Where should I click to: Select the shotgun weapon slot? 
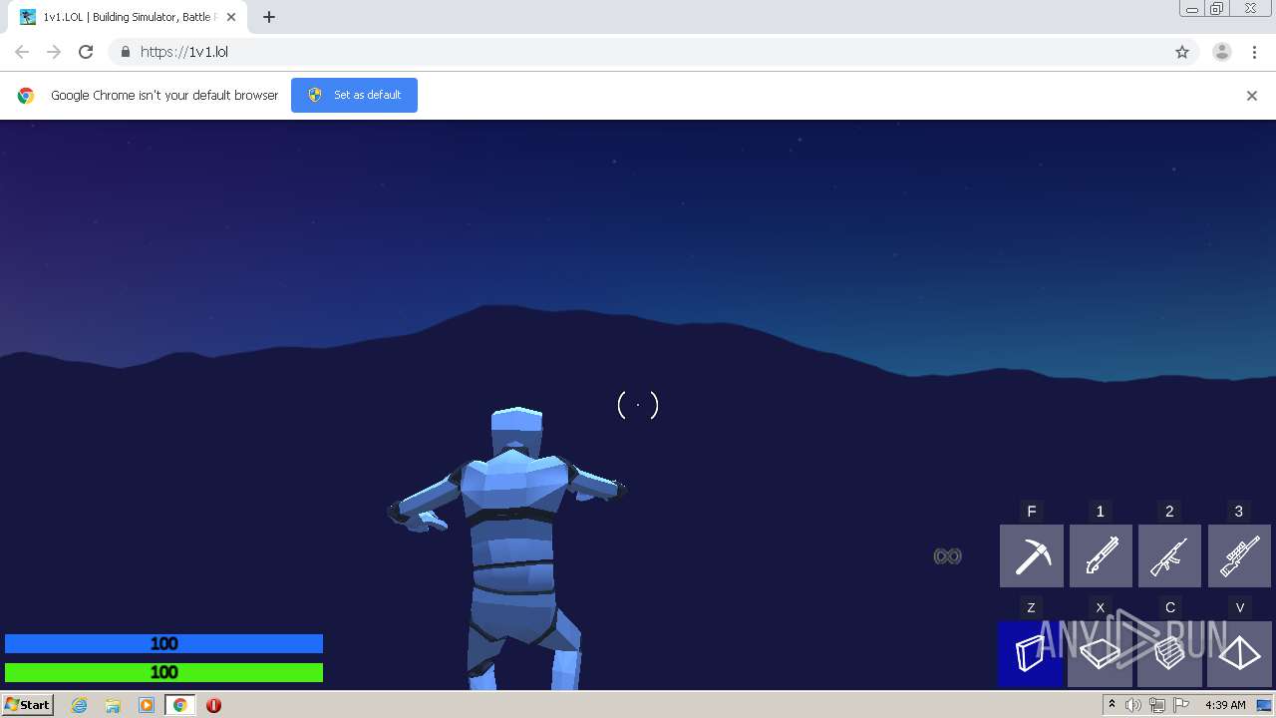coord(1101,555)
